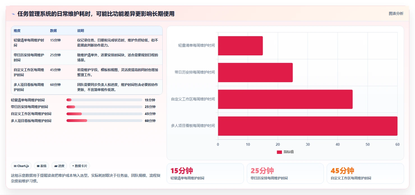This screenshot has height=195, width=415.
Task: Click the 25分钟 value beside progress bar
Action: (x=150, y=107)
